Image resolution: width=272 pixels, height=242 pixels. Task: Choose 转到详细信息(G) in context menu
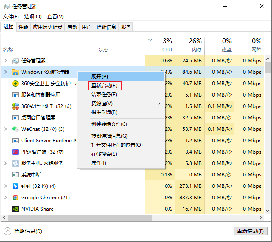121,136
